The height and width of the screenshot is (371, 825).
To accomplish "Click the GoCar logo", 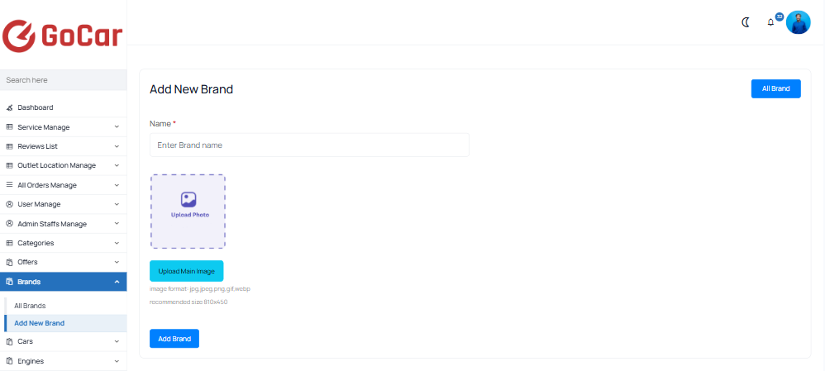I will coord(63,36).
